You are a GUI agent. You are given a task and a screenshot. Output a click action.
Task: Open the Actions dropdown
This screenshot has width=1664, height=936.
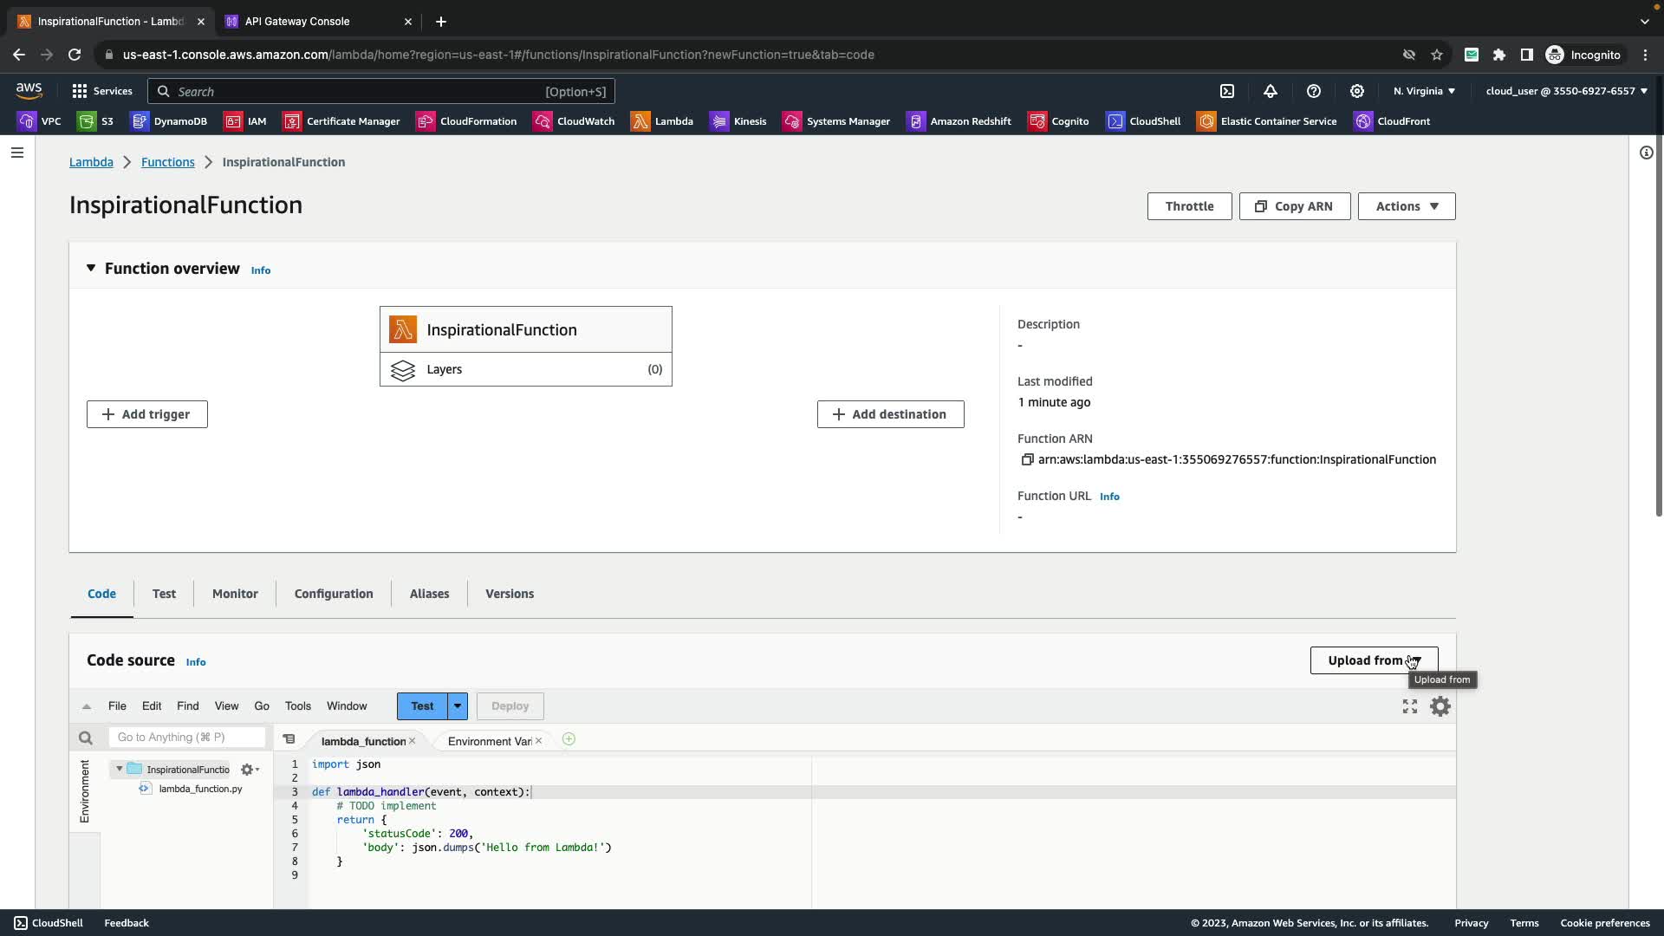tap(1406, 206)
